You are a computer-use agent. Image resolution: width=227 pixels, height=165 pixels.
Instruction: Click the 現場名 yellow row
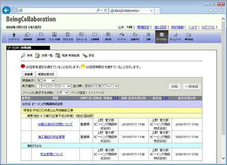pyautogui.click(x=112, y=110)
